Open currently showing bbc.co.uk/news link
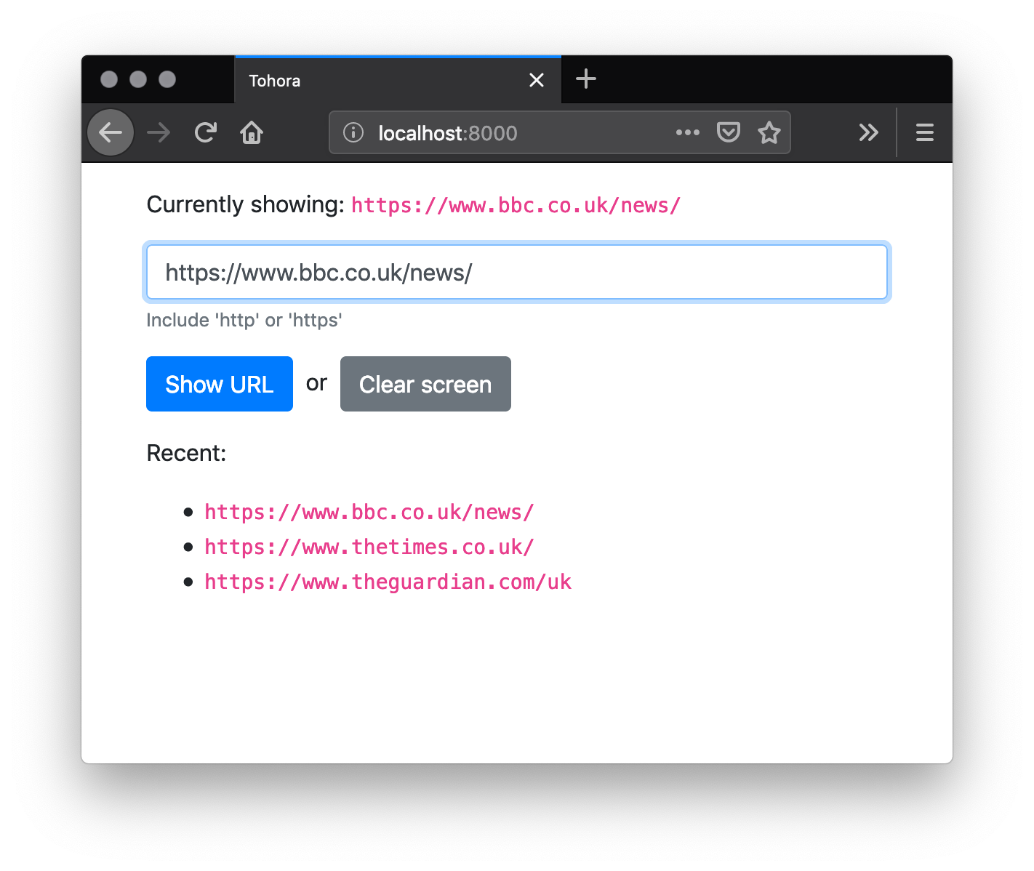 (516, 205)
